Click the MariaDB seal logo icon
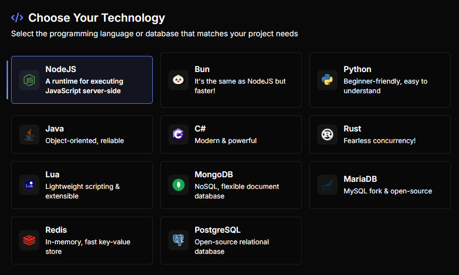This screenshot has width=459, height=275. (x=327, y=185)
